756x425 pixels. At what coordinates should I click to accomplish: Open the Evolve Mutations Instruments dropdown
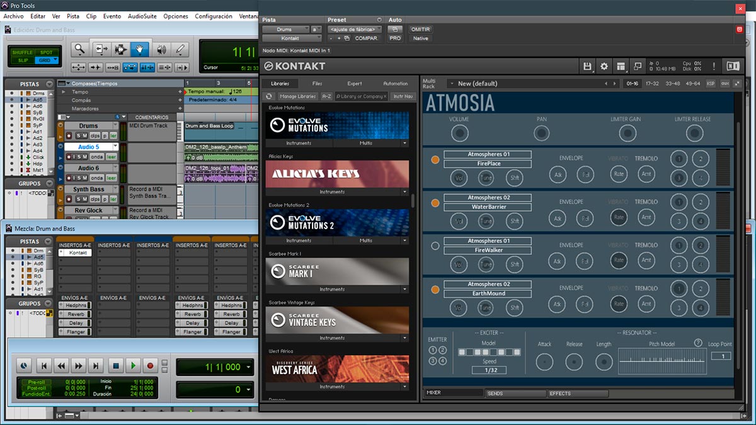coord(299,143)
